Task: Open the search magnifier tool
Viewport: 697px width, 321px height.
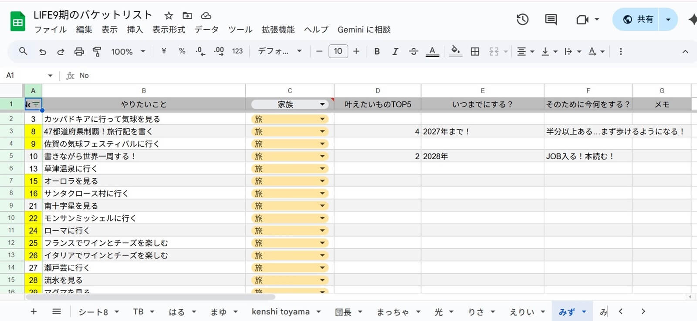Action: pyautogui.click(x=23, y=51)
